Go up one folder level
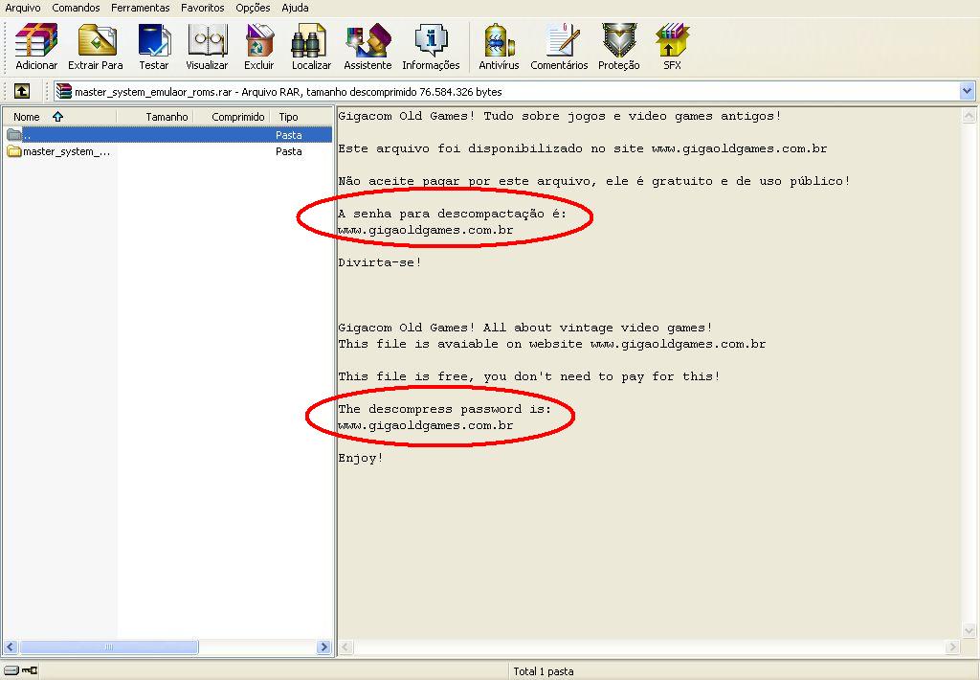Image resolution: width=980 pixels, height=680 pixels. point(21,92)
